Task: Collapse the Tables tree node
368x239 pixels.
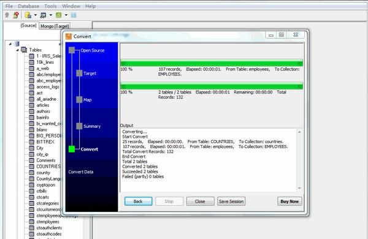Action: coord(17,50)
